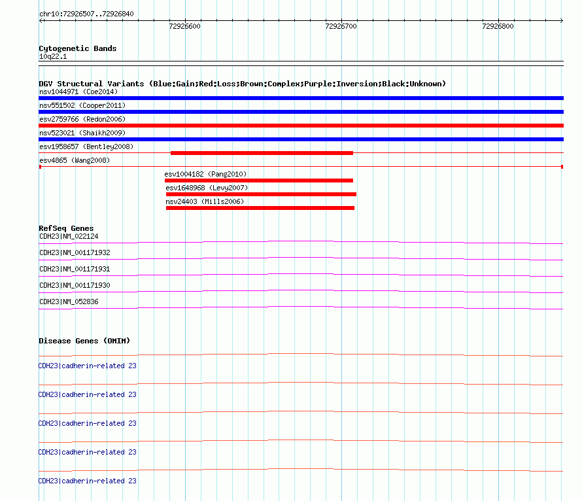Screen dimensions: 582x501
Task: Click the RefSeq Genes track heading
Action: click(66, 228)
